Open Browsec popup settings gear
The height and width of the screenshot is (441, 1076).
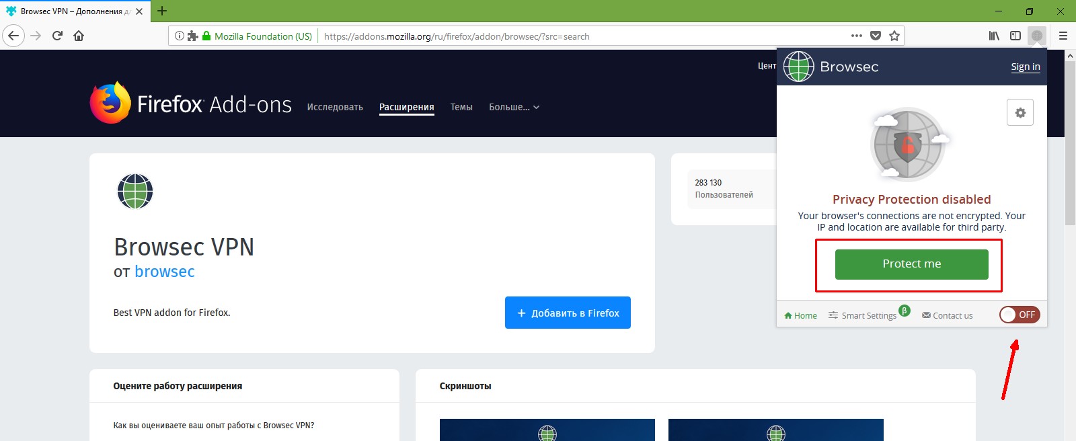point(1020,112)
